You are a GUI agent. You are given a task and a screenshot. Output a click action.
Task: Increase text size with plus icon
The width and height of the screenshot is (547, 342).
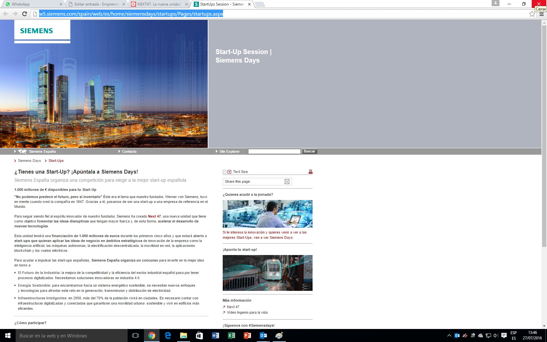pyautogui.click(x=229, y=172)
